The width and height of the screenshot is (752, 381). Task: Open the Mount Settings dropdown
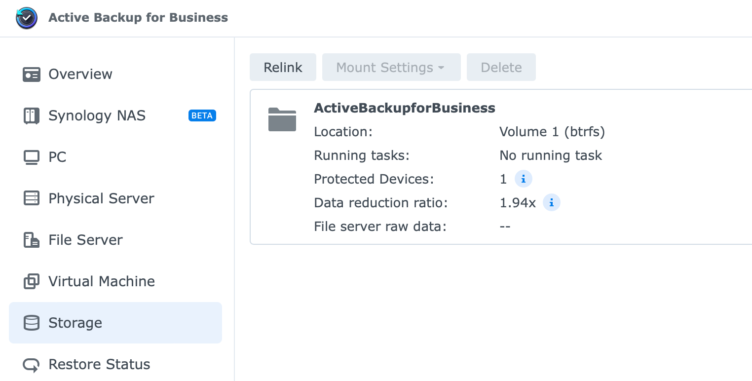click(x=391, y=68)
